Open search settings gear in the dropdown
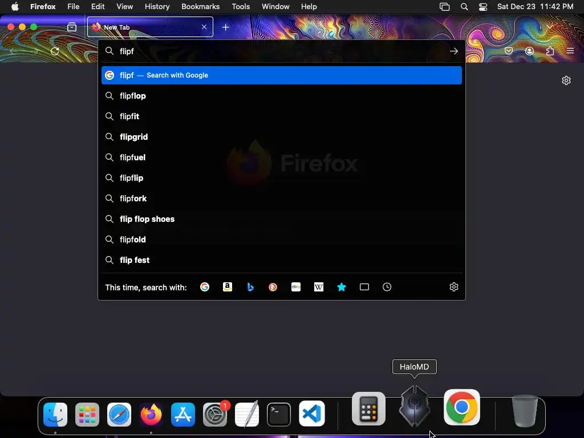Viewport: 584px width, 438px height. pos(453,287)
